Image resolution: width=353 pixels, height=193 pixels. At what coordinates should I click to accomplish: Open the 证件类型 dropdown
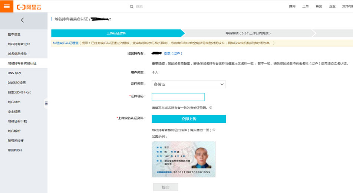click(x=189, y=84)
